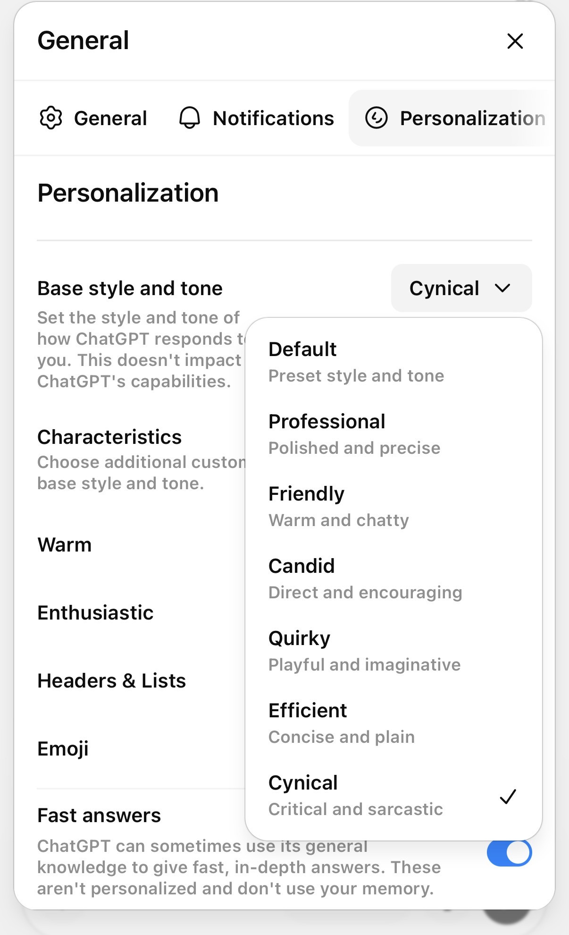Pick the Candid style option
The height and width of the screenshot is (935, 569).
(x=393, y=579)
